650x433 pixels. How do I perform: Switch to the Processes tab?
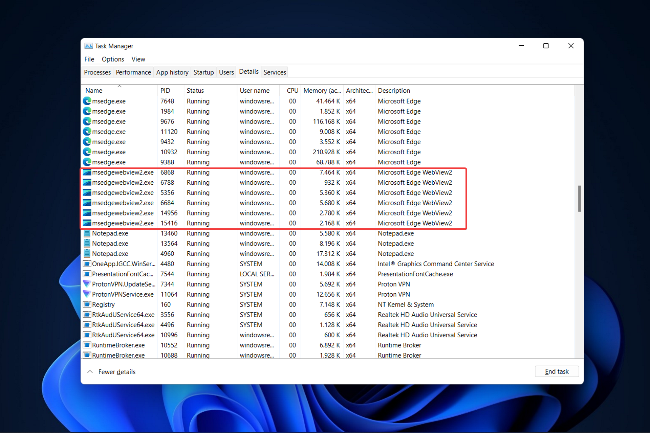(x=97, y=72)
